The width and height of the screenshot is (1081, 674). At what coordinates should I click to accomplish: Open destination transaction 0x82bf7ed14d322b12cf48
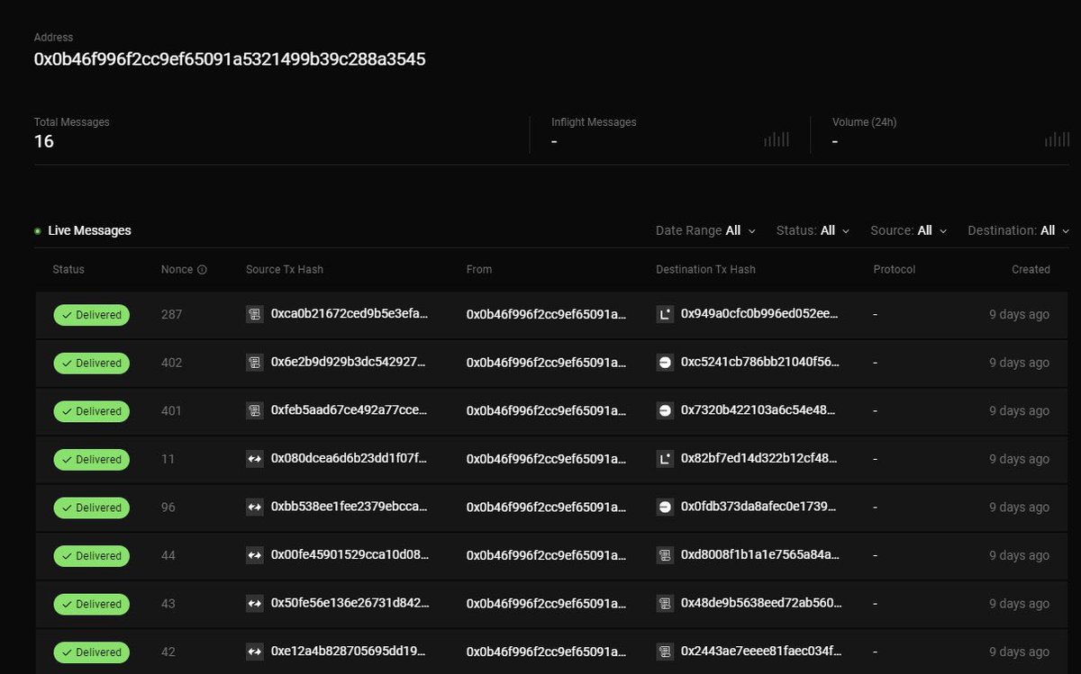pyautogui.click(x=760, y=459)
